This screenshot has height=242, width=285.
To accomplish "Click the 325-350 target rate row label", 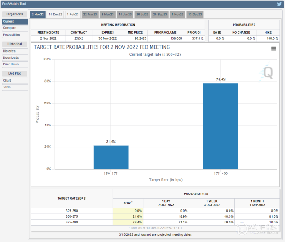I will click(x=72, y=211).
